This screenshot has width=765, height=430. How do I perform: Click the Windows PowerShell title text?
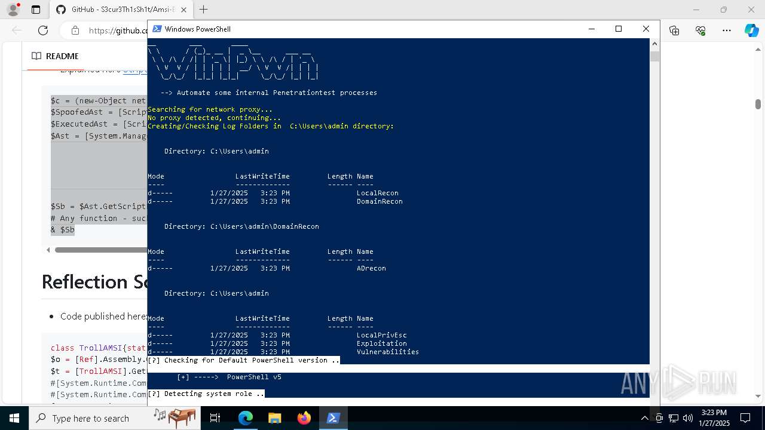coord(197,29)
